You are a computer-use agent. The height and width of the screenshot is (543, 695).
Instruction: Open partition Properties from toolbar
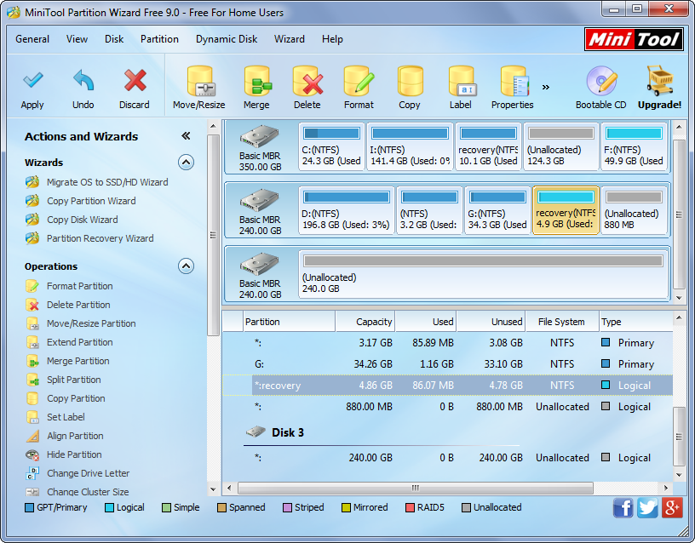(x=514, y=81)
